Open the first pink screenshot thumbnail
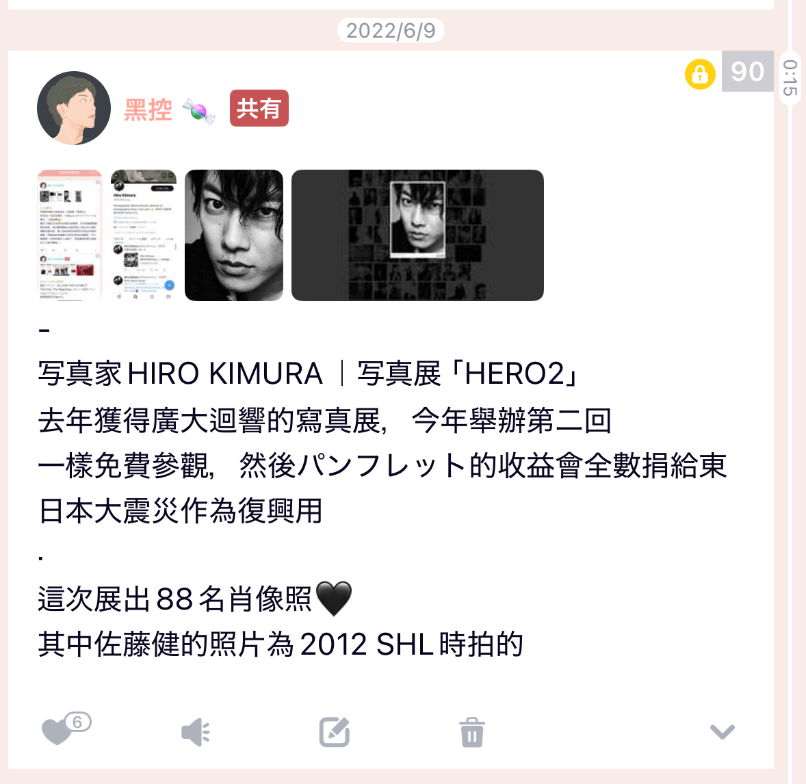Viewport: 806px width, 784px height. pos(70,235)
